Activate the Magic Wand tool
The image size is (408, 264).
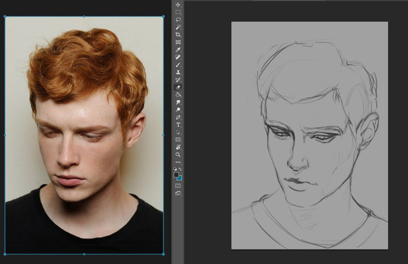coord(178,27)
